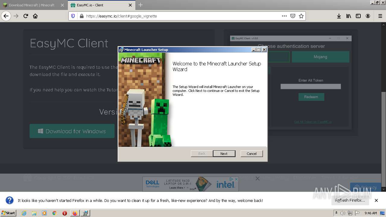Cancel the Minecraft Launcher Setup wizard
This screenshot has width=386, height=217.
(x=252, y=154)
